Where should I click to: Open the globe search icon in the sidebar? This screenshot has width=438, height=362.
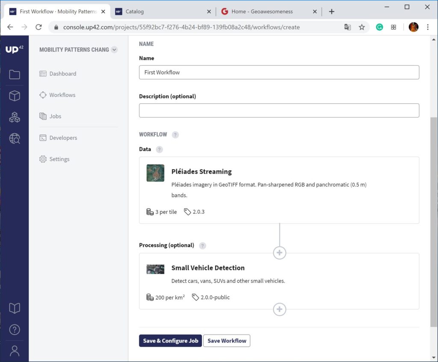coord(15,138)
